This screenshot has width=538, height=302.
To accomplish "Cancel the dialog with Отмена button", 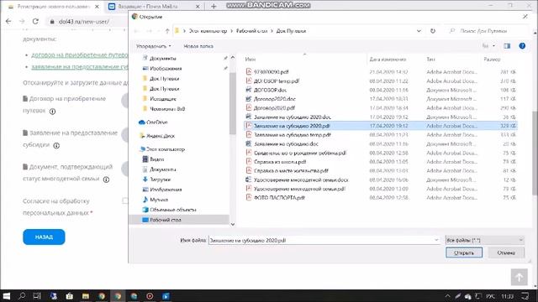I will pos(506,253).
